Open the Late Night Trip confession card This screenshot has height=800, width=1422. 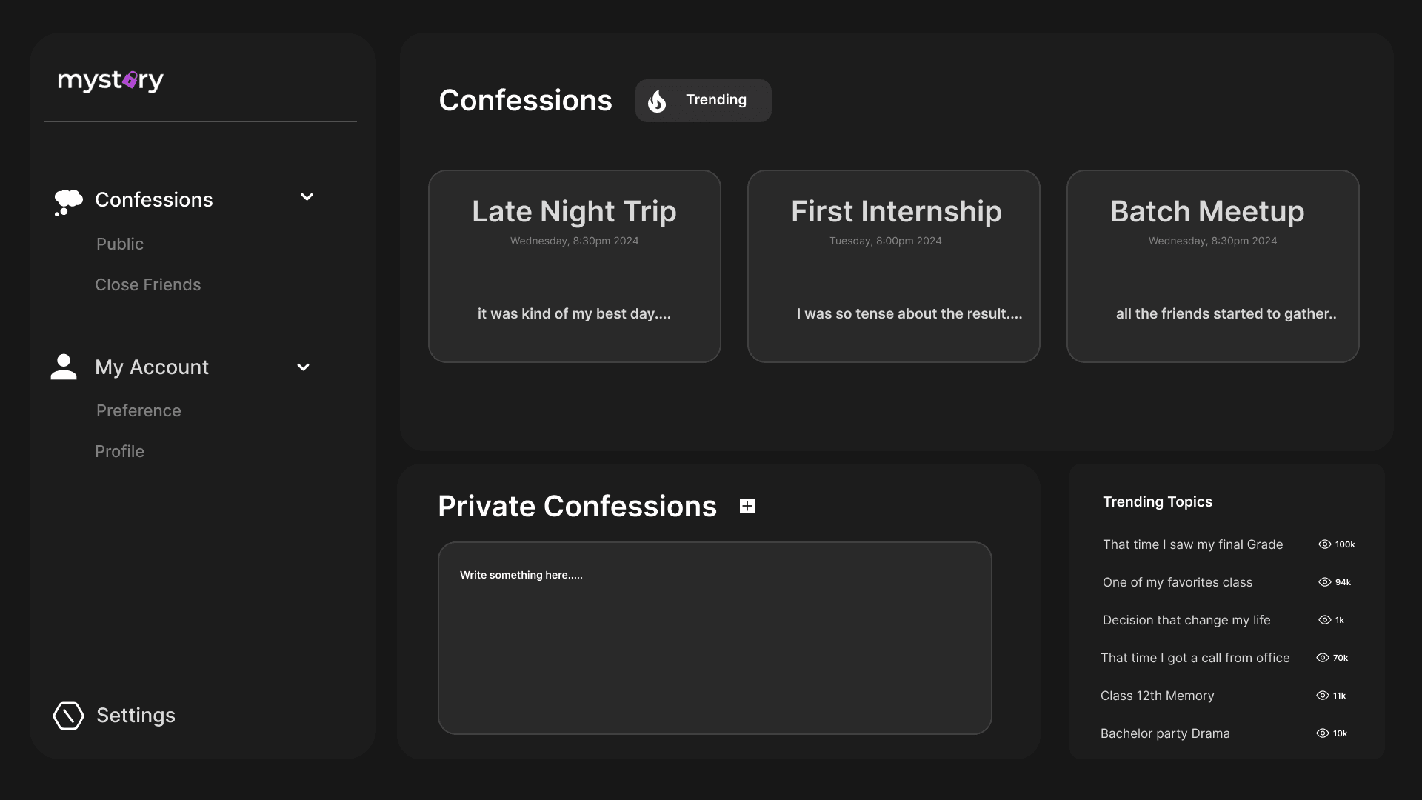point(575,266)
